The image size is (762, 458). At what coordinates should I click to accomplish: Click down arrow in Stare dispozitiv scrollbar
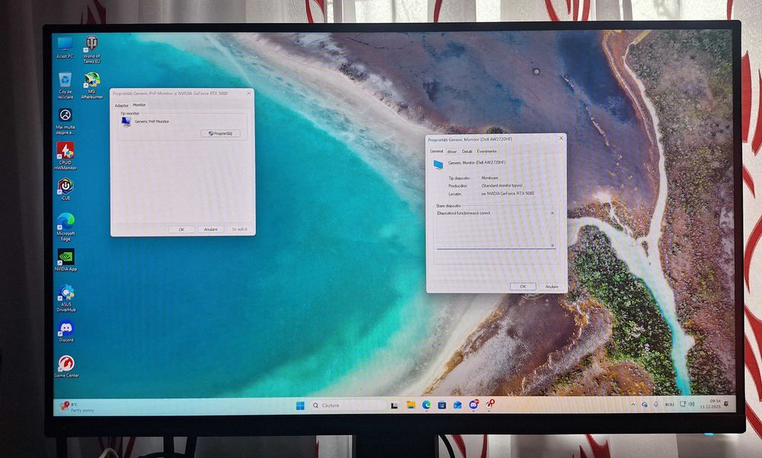tap(552, 245)
